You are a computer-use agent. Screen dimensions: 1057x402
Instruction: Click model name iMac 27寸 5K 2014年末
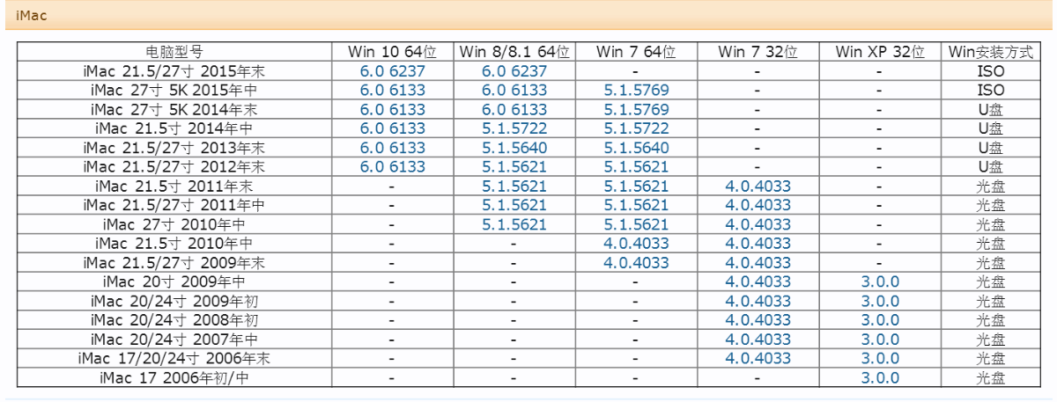tap(174, 110)
